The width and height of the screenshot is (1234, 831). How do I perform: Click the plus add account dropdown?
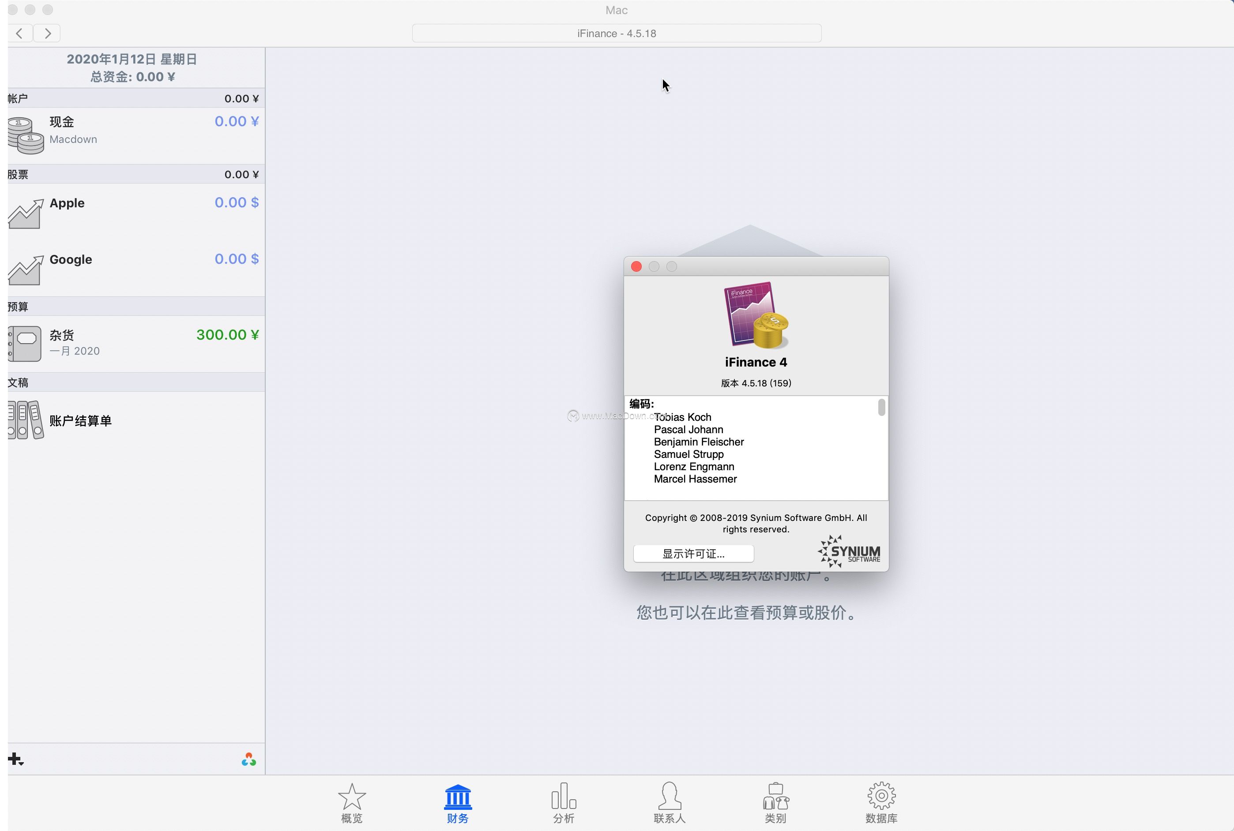15,760
